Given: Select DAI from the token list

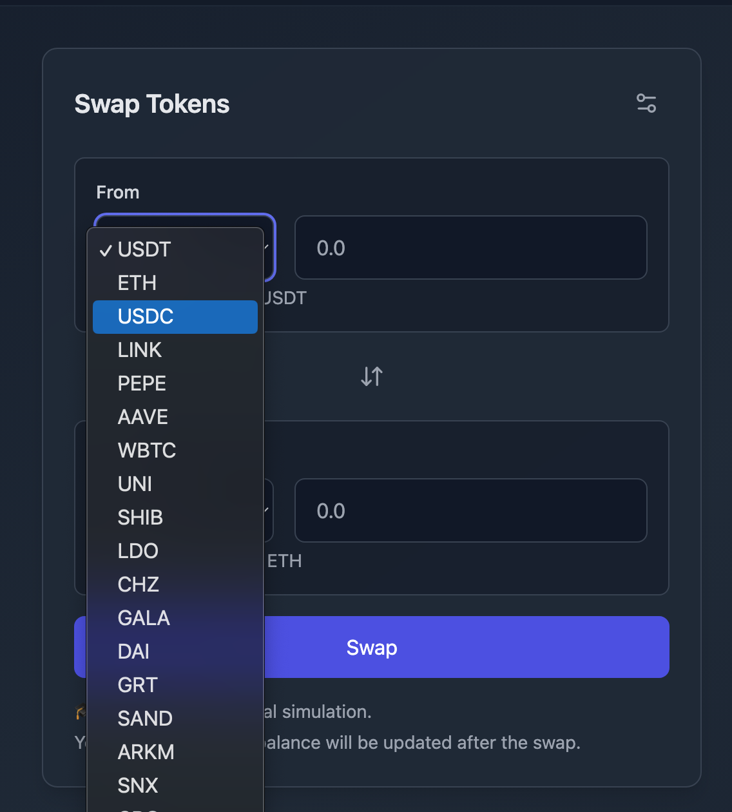Looking at the screenshot, I should click(x=133, y=652).
